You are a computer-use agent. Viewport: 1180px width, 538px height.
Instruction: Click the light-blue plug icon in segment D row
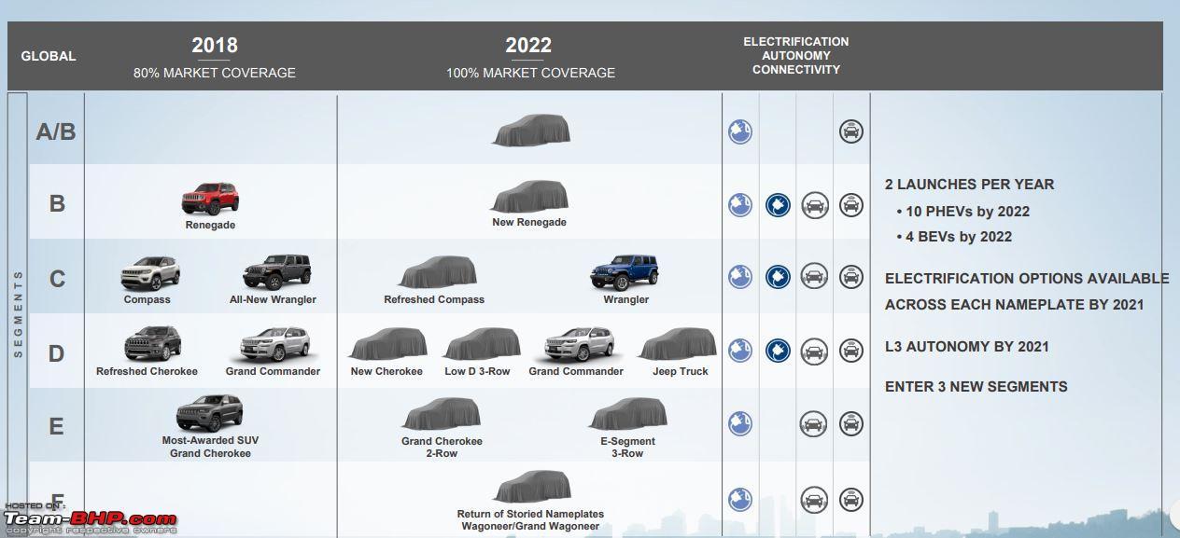[740, 351]
